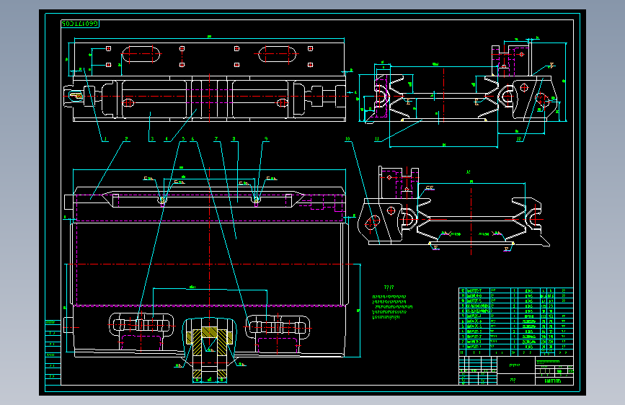Select the drawing number in title block
625x405 pixels.
click(553, 380)
